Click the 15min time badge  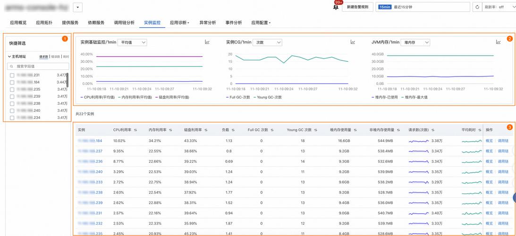(385, 7)
